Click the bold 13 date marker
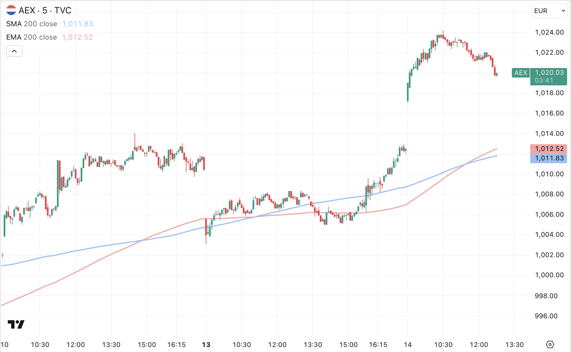The width and height of the screenshot is (571, 352). coord(206,345)
